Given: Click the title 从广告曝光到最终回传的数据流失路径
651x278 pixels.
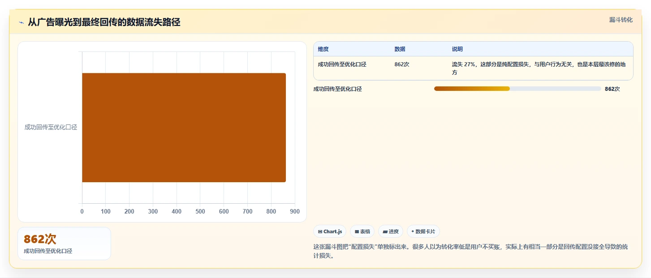Looking at the screenshot, I should (x=104, y=22).
